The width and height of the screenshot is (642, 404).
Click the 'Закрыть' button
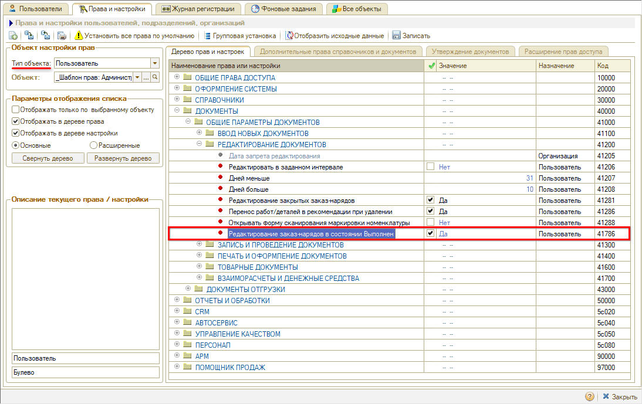(619, 397)
